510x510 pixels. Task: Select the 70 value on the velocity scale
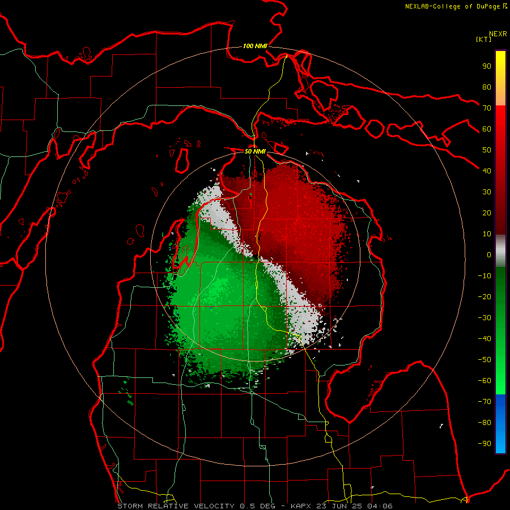(487, 108)
